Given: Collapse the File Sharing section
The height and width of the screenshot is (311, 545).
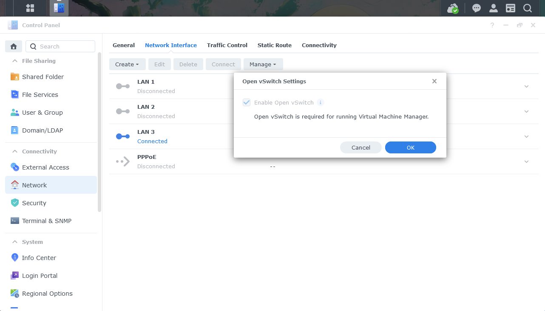Looking at the screenshot, I should [15, 61].
